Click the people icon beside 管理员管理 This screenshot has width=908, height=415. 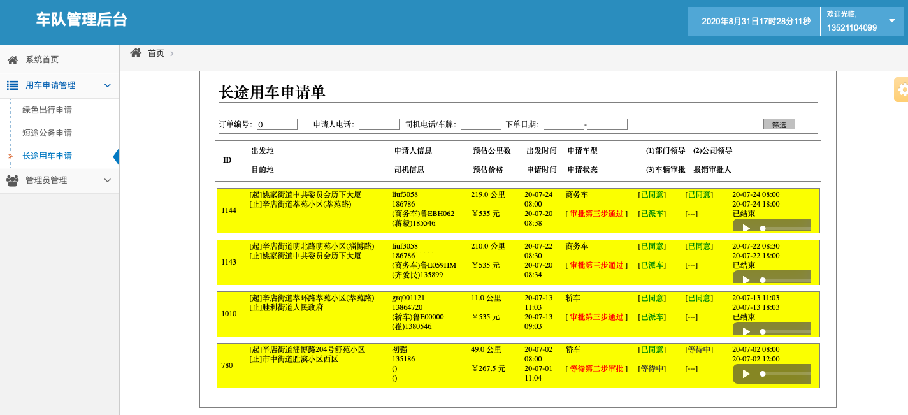[x=13, y=180]
